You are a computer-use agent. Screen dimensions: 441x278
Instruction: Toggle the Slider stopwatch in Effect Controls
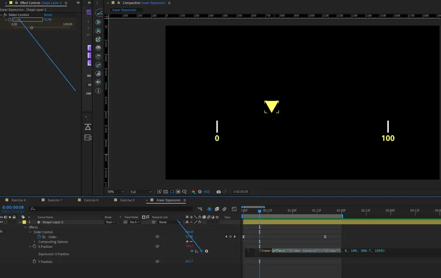click(10, 20)
